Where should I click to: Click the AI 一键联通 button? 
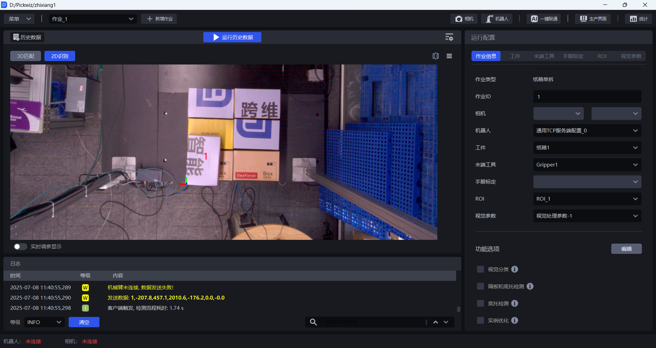543,19
